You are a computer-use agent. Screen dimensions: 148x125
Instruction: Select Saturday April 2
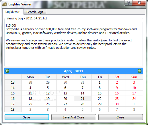117,82
